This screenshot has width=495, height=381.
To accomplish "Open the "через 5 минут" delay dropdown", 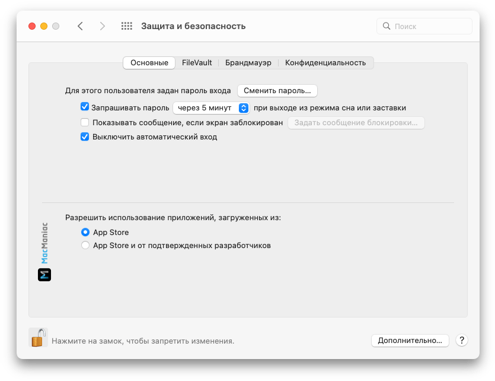I will coord(210,108).
